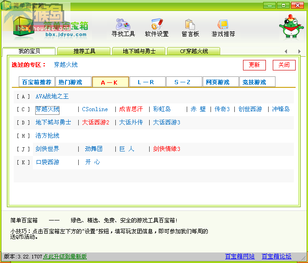Open 穿越火线 in the C row
The height and width of the screenshot is (263, 308).
pyautogui.click(x=47, y=109)
